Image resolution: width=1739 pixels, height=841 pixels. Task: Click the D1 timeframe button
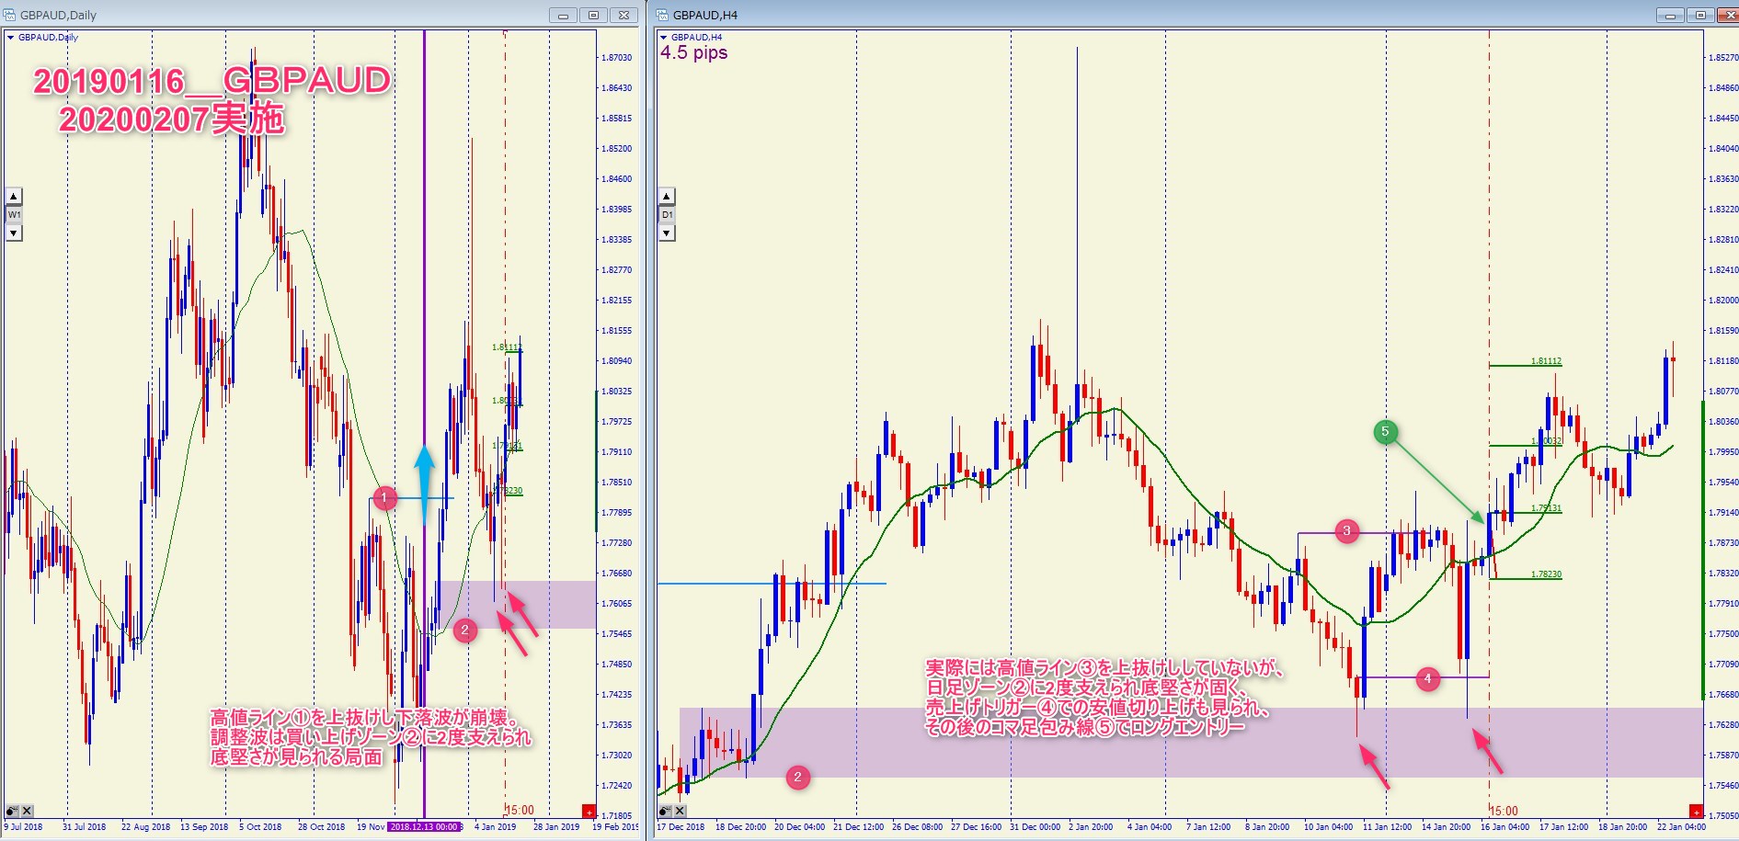click(x=667, y=215)
